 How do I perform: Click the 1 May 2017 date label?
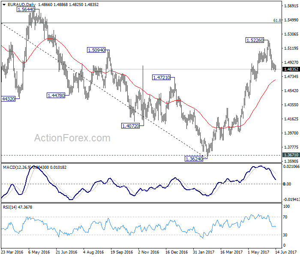pos(258,252)
